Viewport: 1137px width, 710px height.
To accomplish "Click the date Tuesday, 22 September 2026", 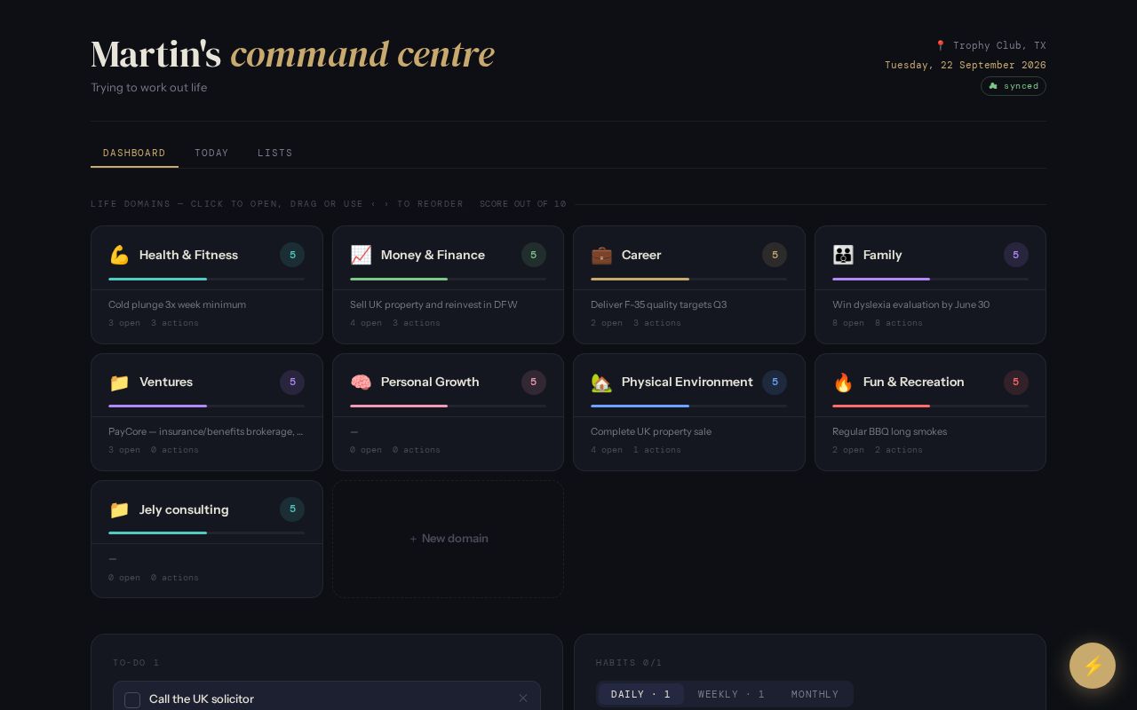I will (x=966, y=65).
